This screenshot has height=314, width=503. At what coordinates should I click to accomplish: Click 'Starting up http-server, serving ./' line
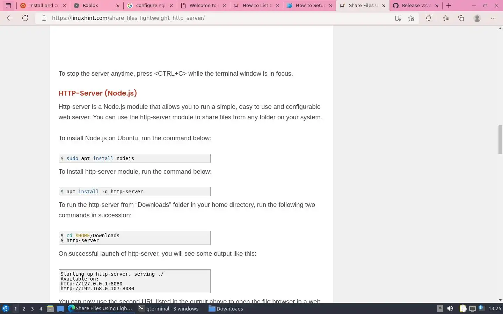click(112, 274)
